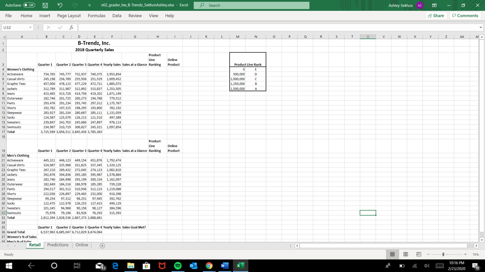Open Customize Quick Access Toolbar dropdown
485x272 pixels.
tap(90, 5)
